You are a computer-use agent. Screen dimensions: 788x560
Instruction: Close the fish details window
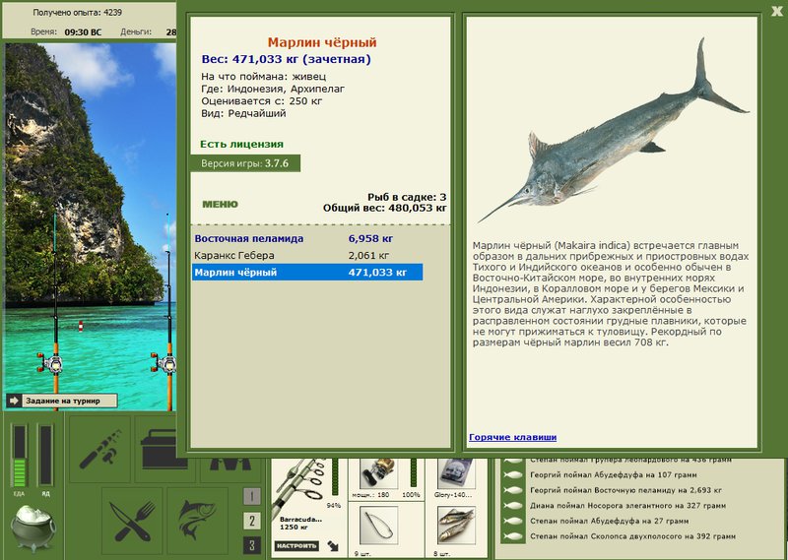(777, 11)
